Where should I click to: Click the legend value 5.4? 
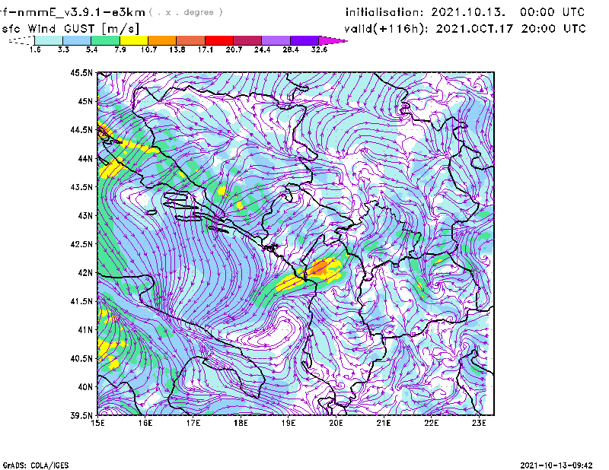coord(91,49)
